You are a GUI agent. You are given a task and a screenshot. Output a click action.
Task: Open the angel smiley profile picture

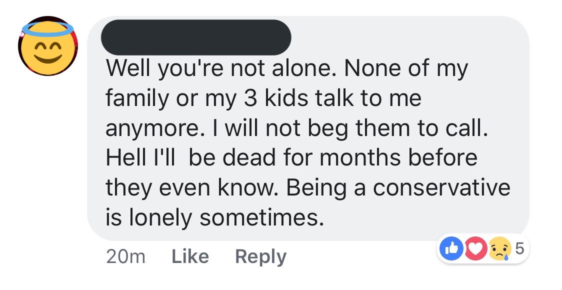point(48,46)
